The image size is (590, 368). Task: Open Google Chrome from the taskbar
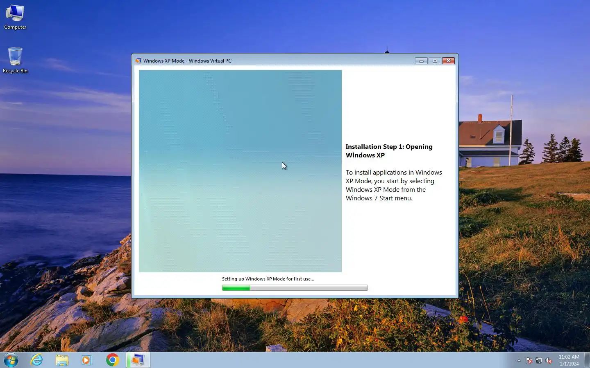[112, 360]
